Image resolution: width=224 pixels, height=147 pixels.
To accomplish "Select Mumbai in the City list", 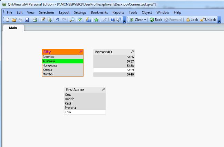I will pyautogui.click(x=63, y=74).
